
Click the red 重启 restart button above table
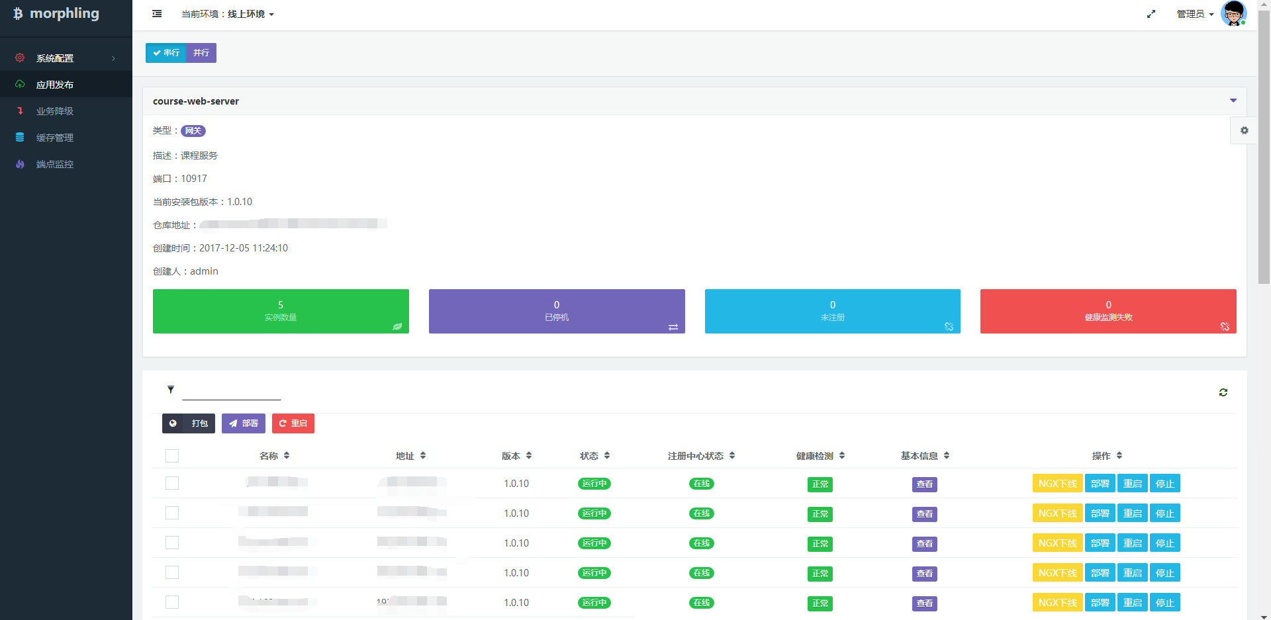coord(293,423)
